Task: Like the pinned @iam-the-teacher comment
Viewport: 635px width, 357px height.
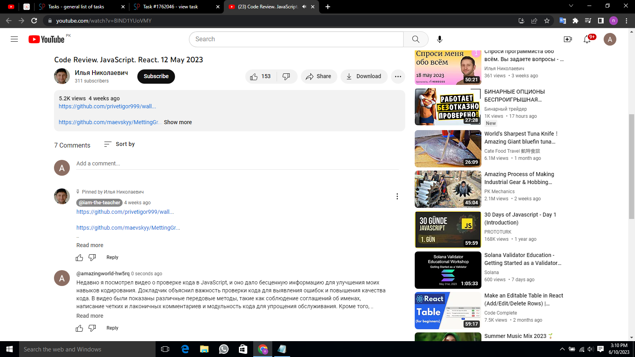Action: tap(79, 258)
